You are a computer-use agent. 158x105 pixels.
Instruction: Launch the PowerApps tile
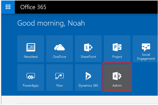pos(31,78)
